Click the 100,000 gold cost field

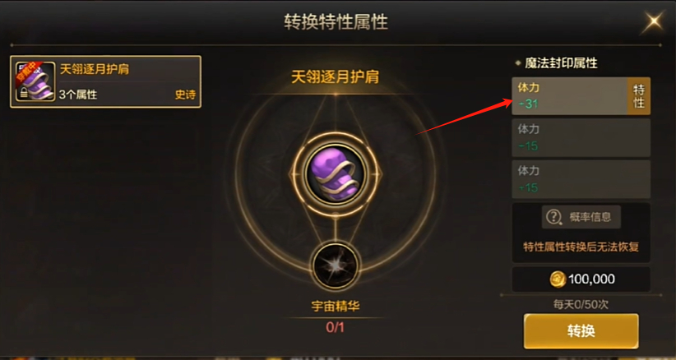click(581, 279)
